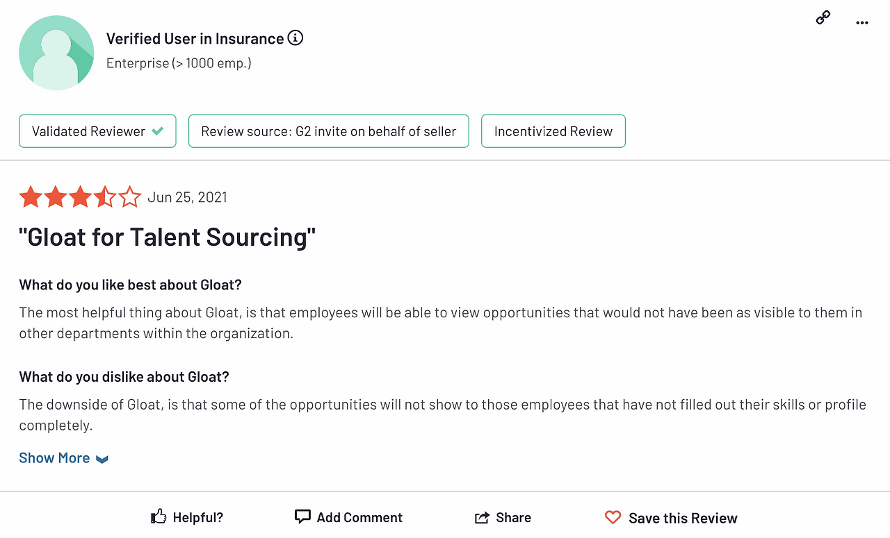Click the Show More chevron arrow

[102, 459]
